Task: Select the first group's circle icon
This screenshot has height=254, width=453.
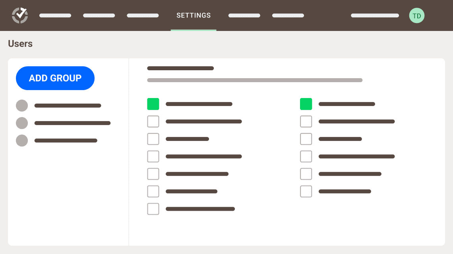Action: point(22,106)
